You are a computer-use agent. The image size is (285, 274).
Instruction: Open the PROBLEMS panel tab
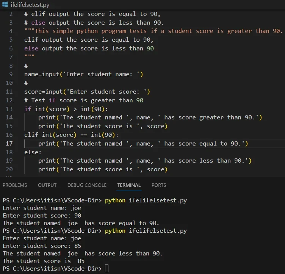pyautogui.click(x=15, y=185)
